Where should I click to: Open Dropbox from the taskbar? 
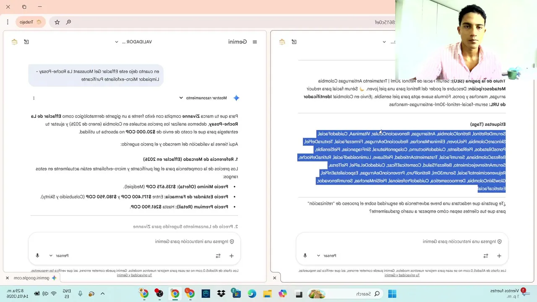[221, 294]
